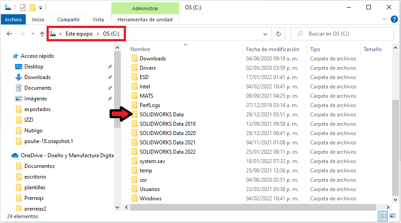Viewport: 401px width, 223px height.
Task: Expand the chevron after the computer icon
Action: pyautogui.click(x=60, y=34)
